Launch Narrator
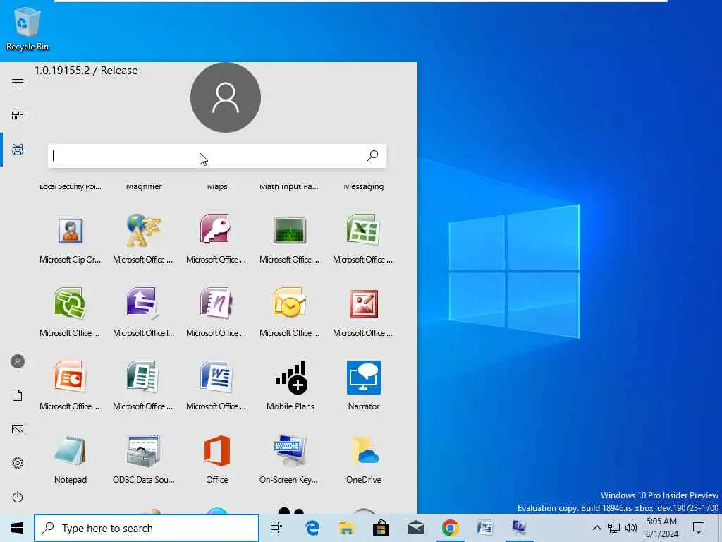Viewport: 722px width, 542px height. point(363,386)
